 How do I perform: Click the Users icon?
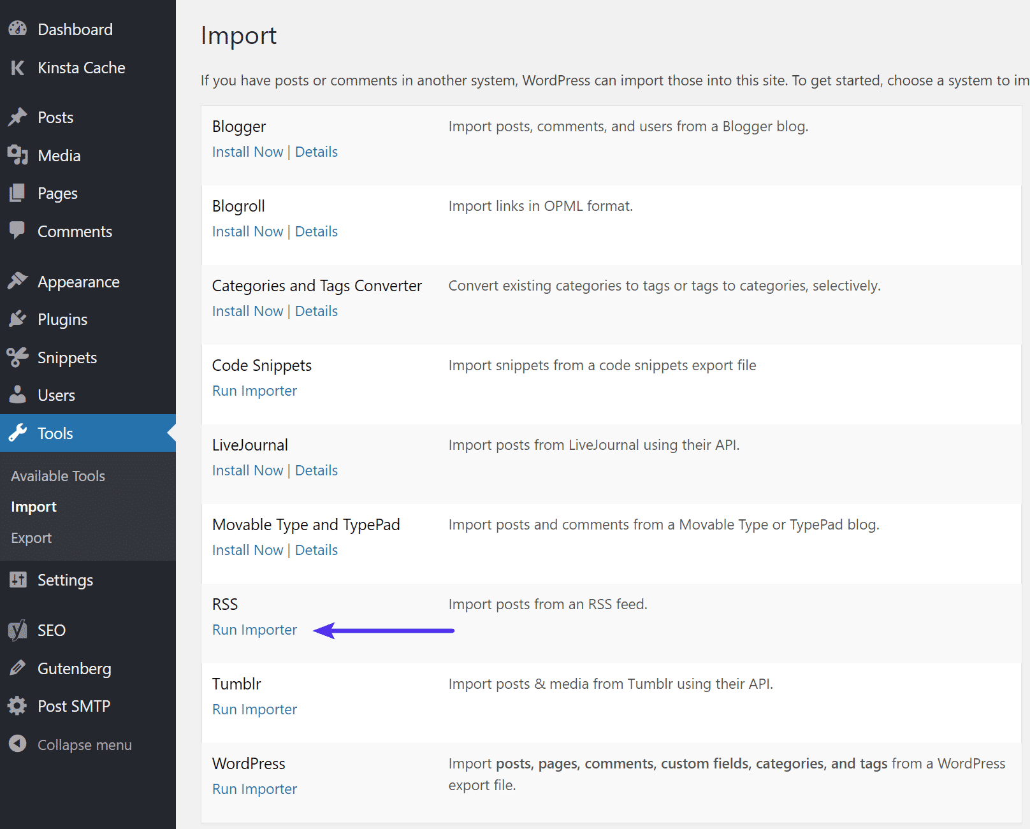[x=18, y=395]
